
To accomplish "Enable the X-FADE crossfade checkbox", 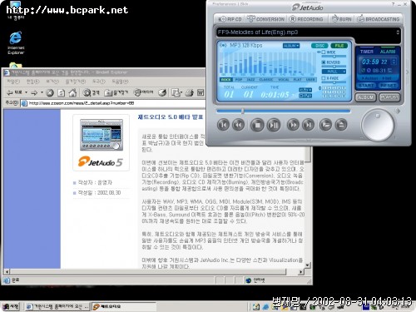I will [324, 78].
